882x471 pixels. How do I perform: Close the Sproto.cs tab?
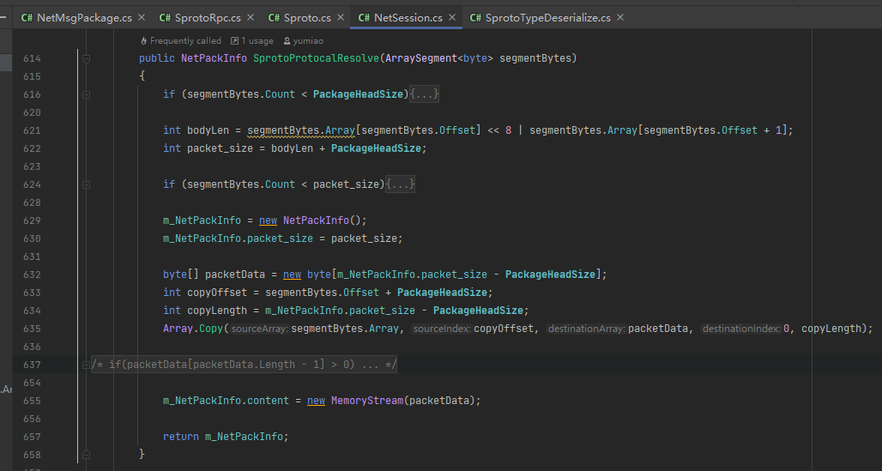click(x=340, y=17)
